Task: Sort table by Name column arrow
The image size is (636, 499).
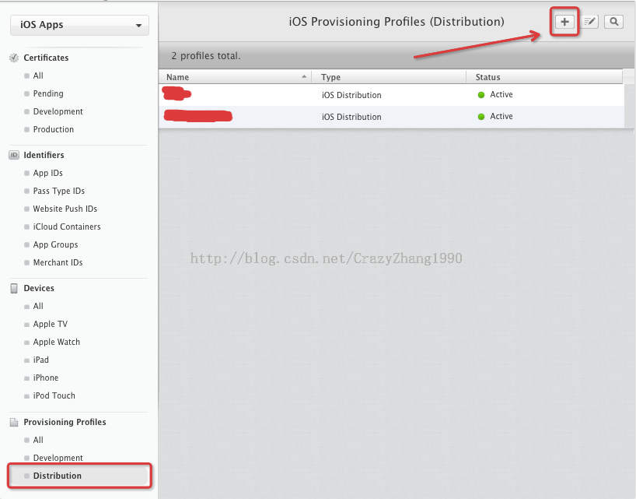Action: point(304,77)
